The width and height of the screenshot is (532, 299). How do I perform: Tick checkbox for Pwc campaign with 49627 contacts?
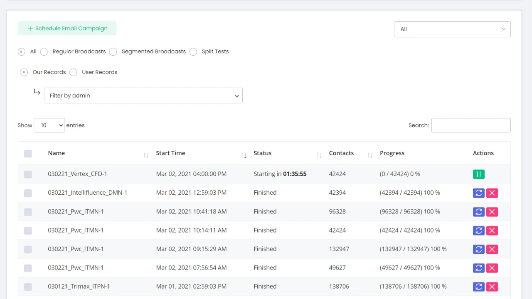(x=28, y=268)
